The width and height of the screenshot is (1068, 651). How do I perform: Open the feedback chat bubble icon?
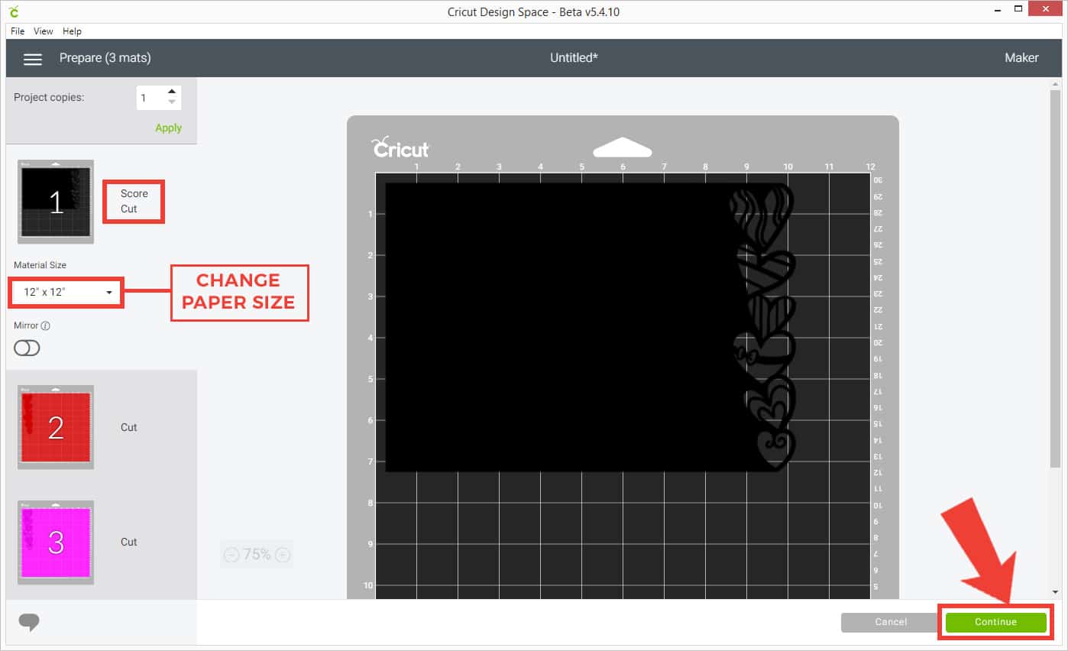[x=29, y=622]
